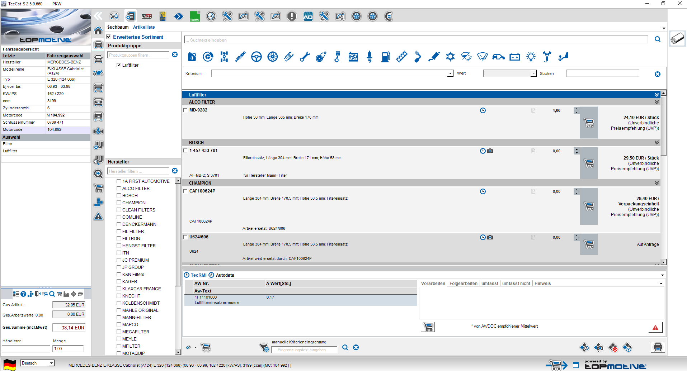Uncheck the Luftfilter product group
The width and height of the screenshot is (687, 371).
(x=119, y=65)
